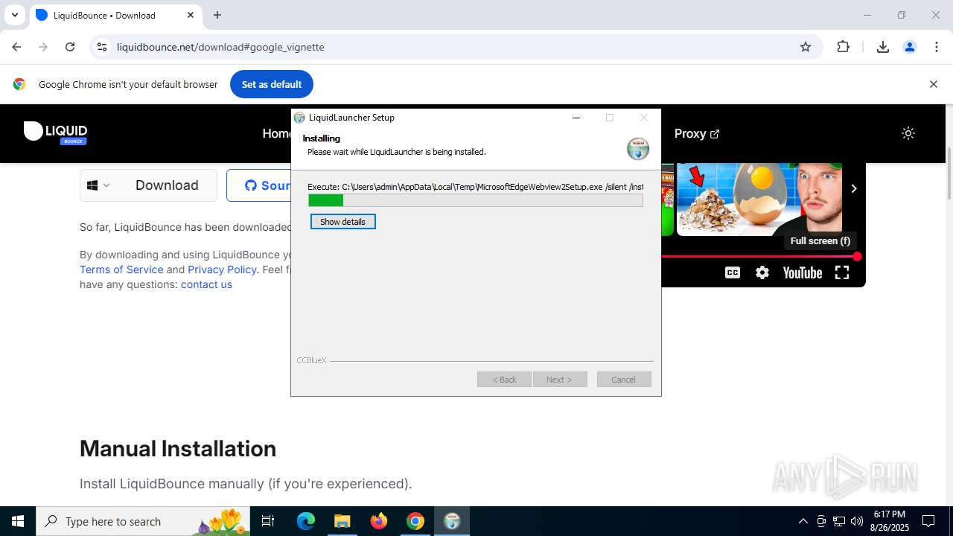Open Chrome extensions puzzle icon
953x536 pixels.
843,47
